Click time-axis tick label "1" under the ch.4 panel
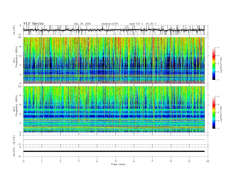Screen dimensions: 234x181 (x=42, y=161)
